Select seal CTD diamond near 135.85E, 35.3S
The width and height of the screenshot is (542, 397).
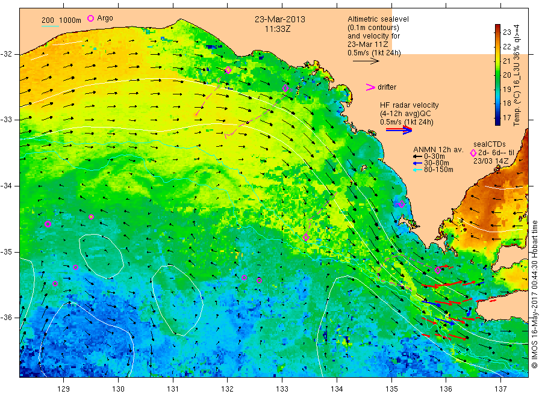click(438, 270)
